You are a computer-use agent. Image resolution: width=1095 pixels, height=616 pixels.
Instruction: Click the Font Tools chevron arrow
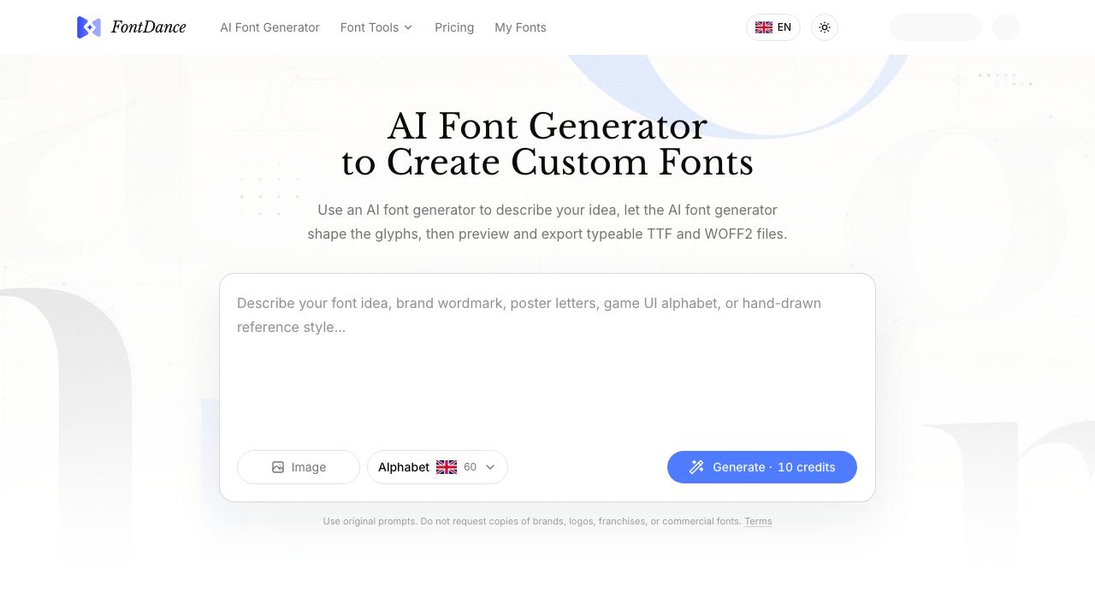tap(408, 27)
